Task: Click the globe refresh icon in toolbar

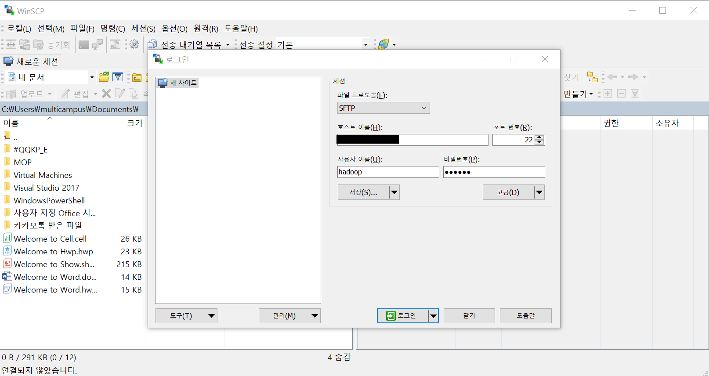Action: coord(383,44)
